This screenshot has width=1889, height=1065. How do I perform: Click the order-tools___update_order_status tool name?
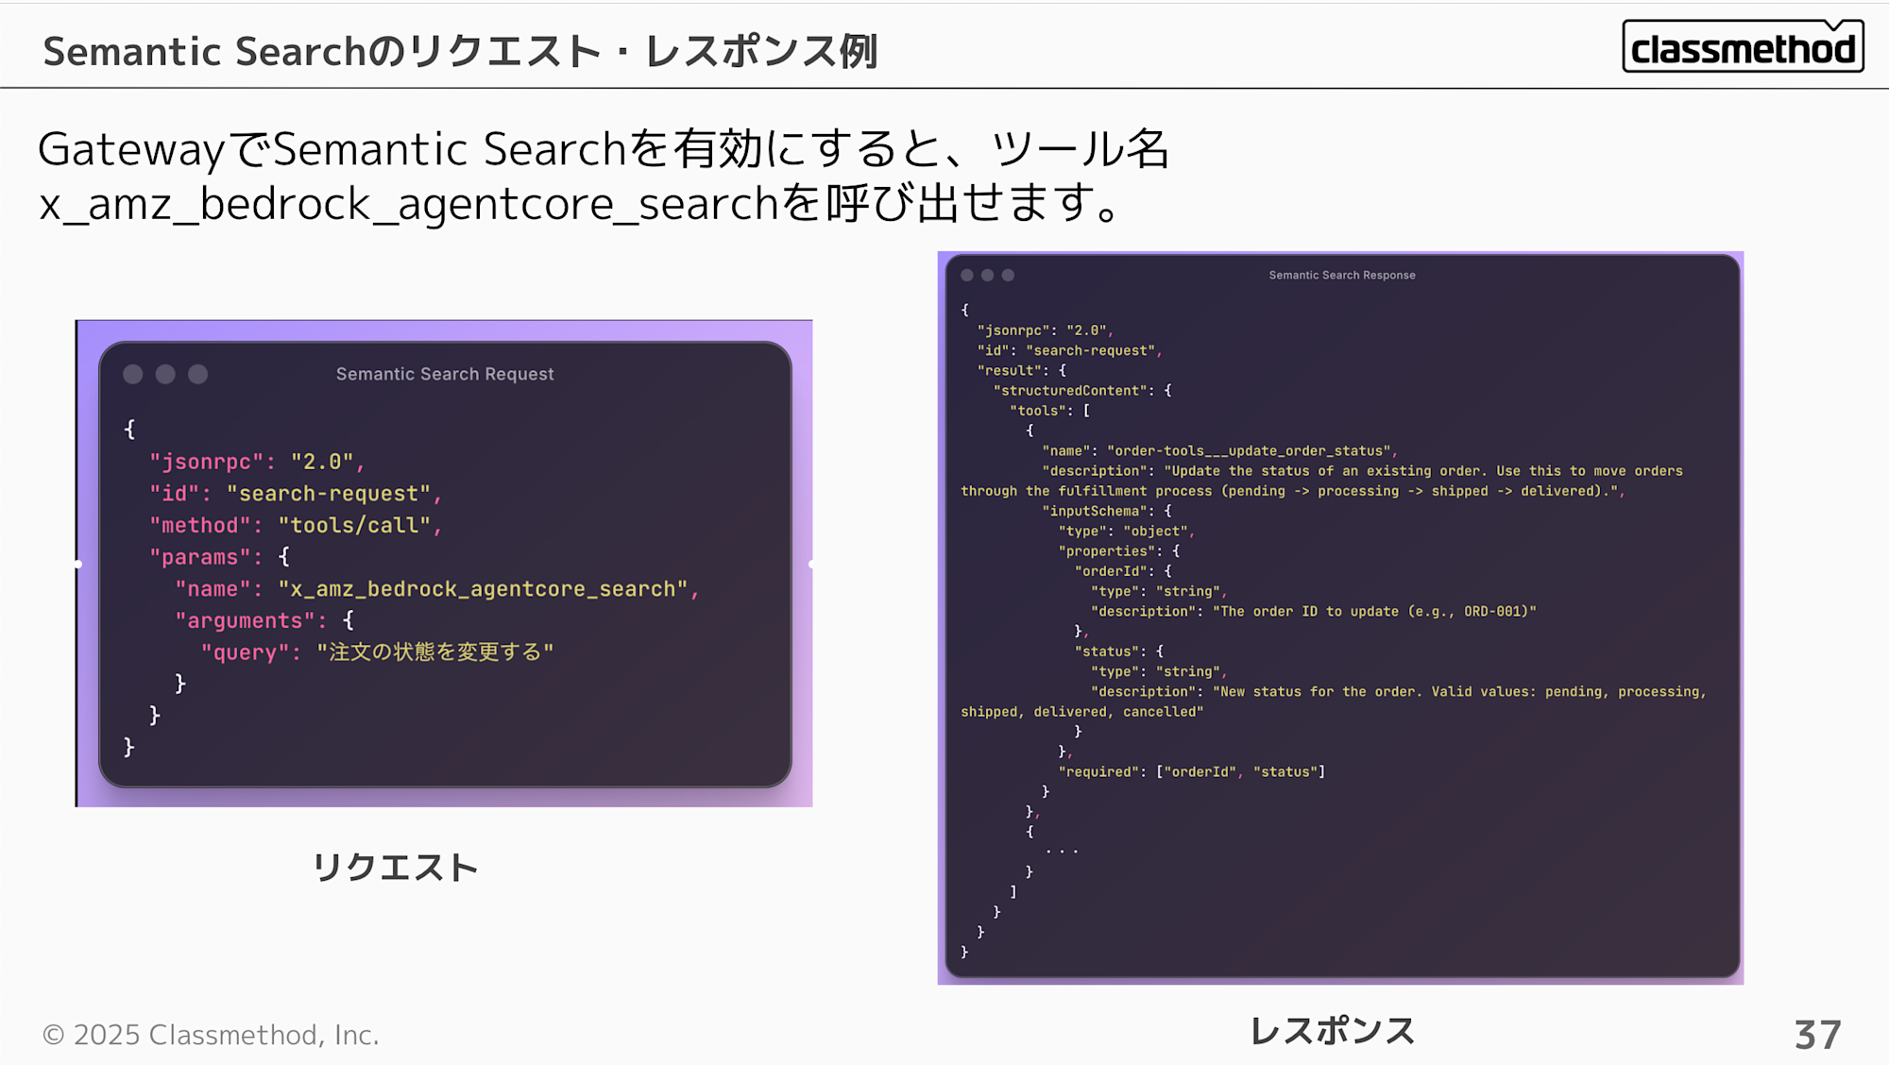[1249, 451]
